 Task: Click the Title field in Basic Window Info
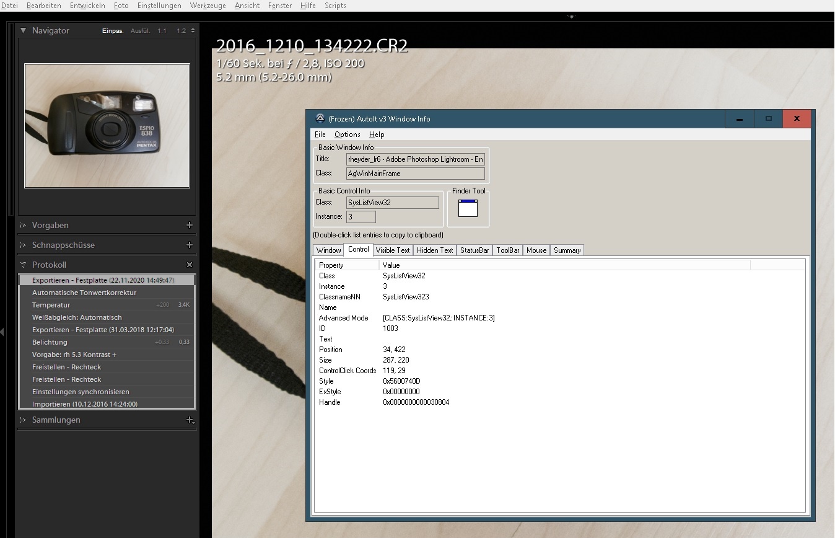pos(416,159)
